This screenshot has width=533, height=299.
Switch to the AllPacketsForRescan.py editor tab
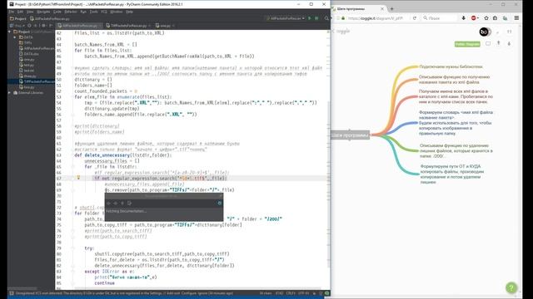tap(80, 26)
